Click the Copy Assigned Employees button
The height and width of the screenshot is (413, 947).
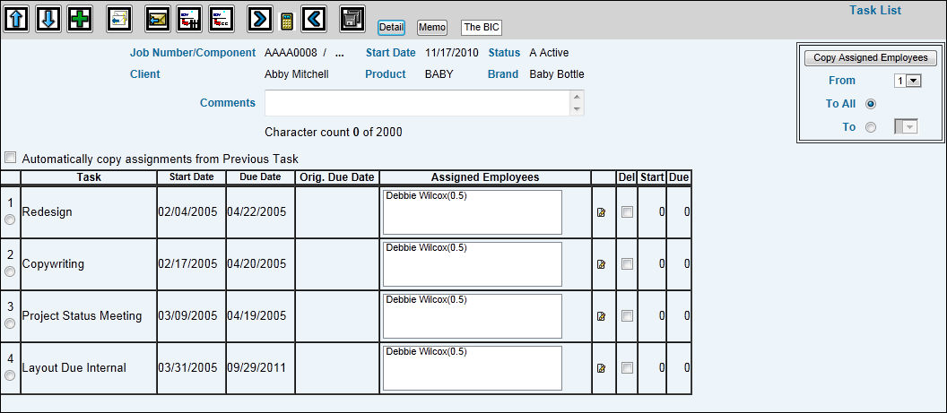click(870, 57)
